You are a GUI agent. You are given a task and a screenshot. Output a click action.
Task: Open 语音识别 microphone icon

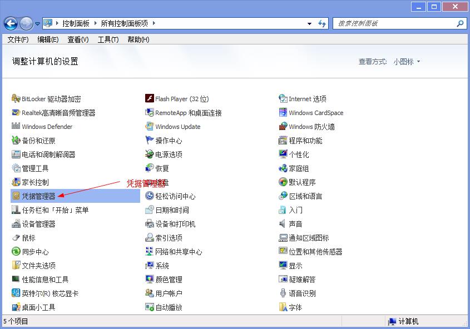[x=283, y=293]
